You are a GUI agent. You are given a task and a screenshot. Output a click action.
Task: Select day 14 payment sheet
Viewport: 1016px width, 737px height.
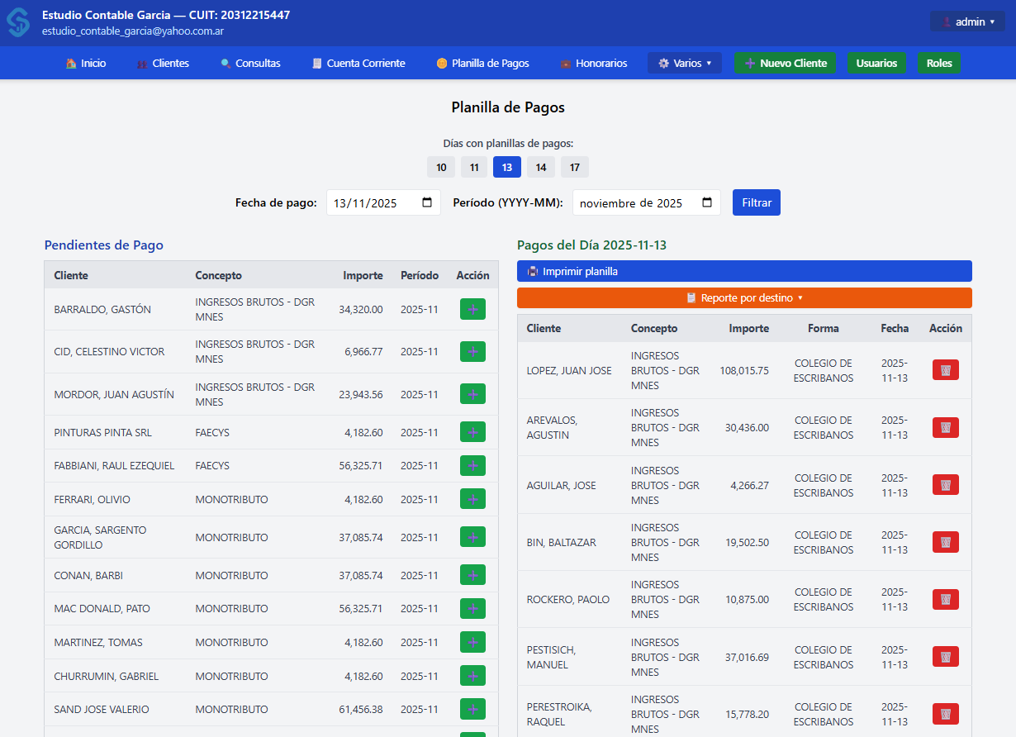point(540,168)
